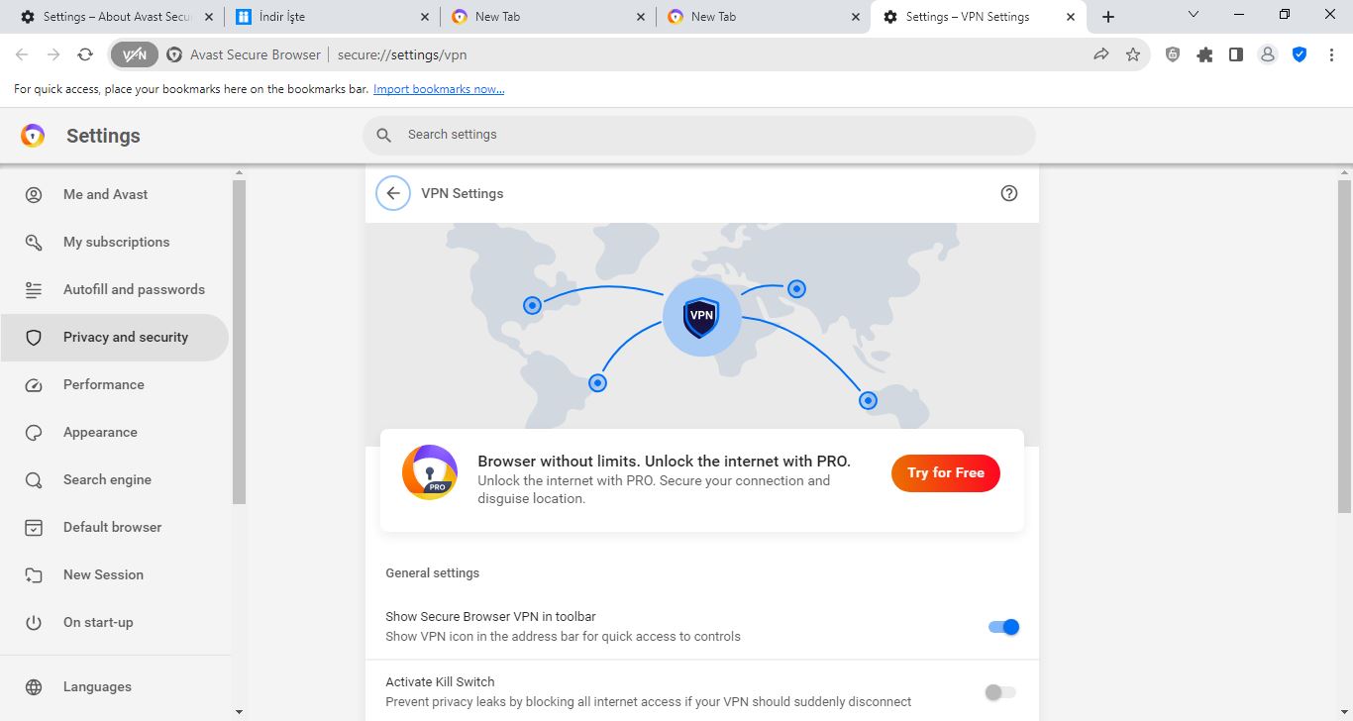Click into the Search settings field
Screen dimensions: 1353x721
699,135
